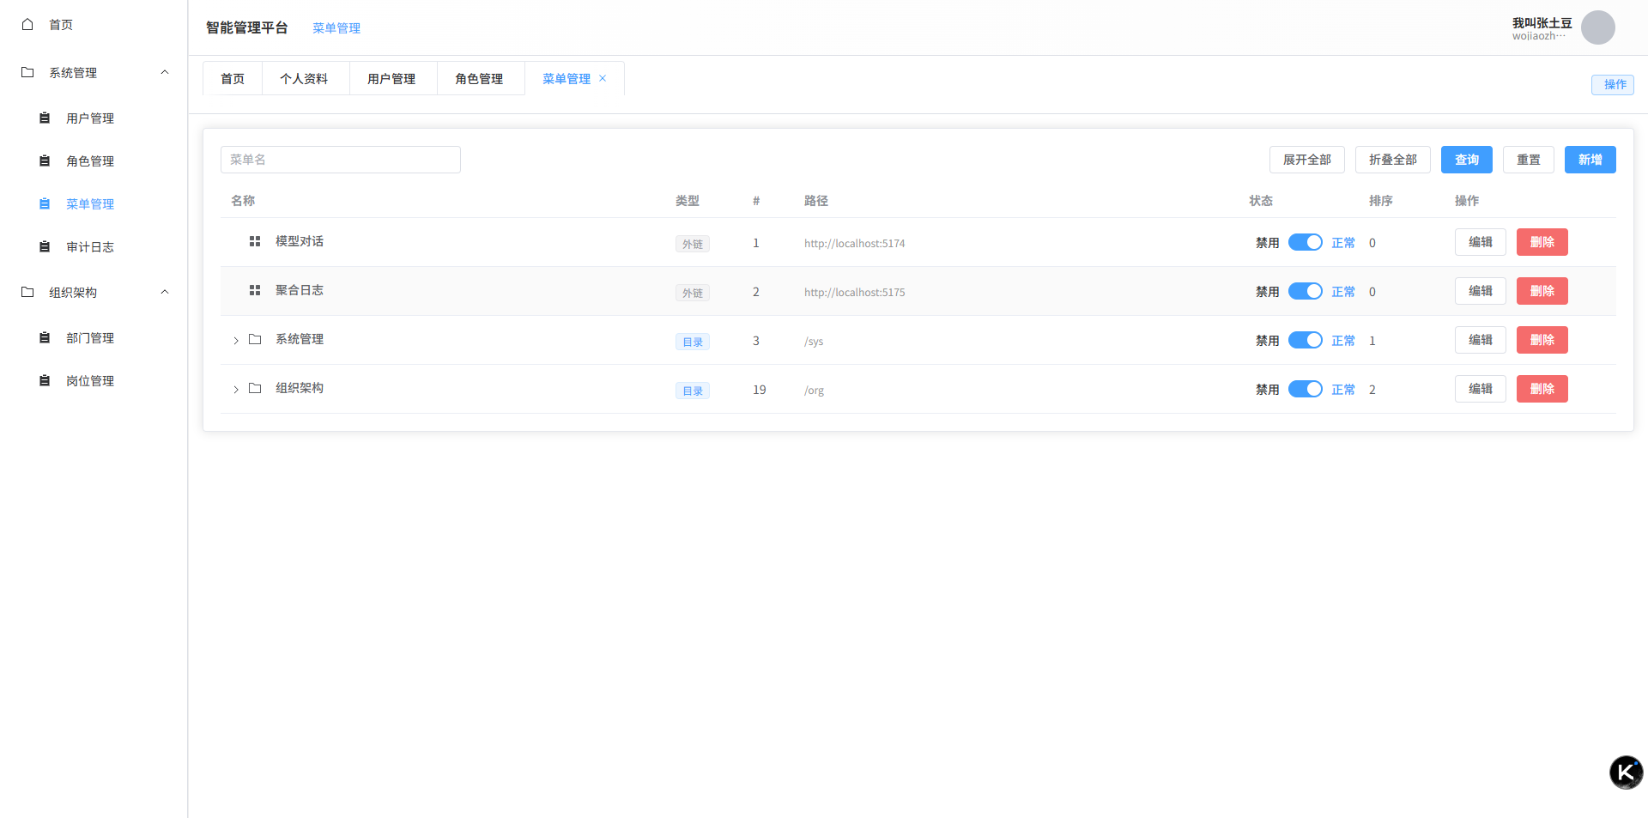The image size is (1648, 818).
Task: Click the 我叫张土豆 username text
Action: (1542, 22)
